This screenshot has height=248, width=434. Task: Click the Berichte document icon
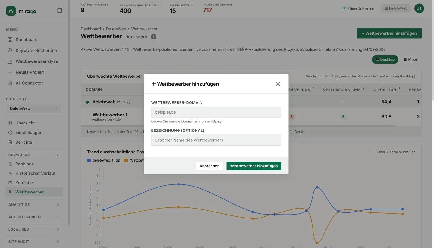(x=10, y=142)
